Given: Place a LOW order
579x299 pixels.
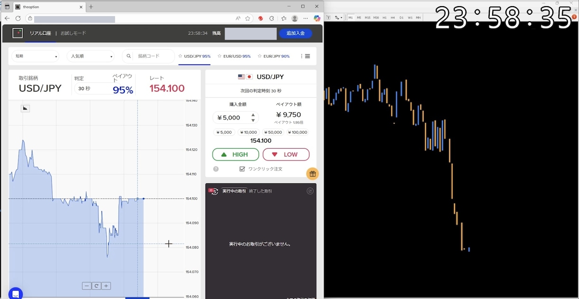Looking at the screenshot, I should pos(286,154).
